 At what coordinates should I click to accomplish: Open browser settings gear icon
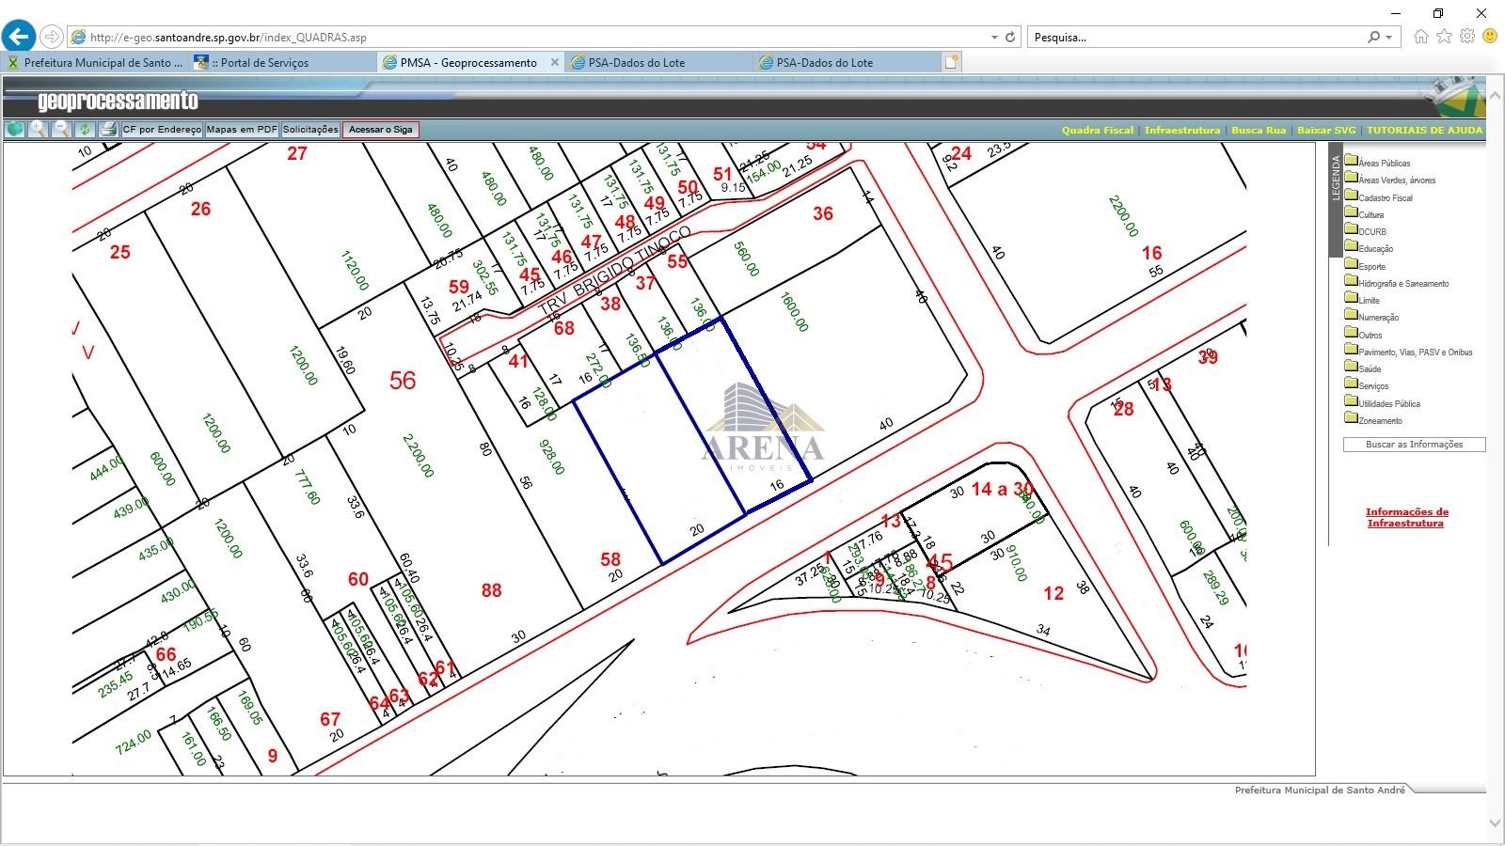[1467, 37]
